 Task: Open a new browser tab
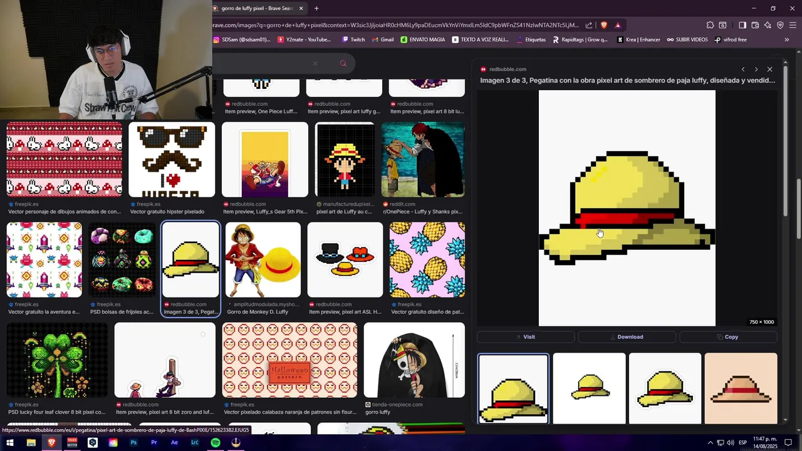click(x=316, y=8)
